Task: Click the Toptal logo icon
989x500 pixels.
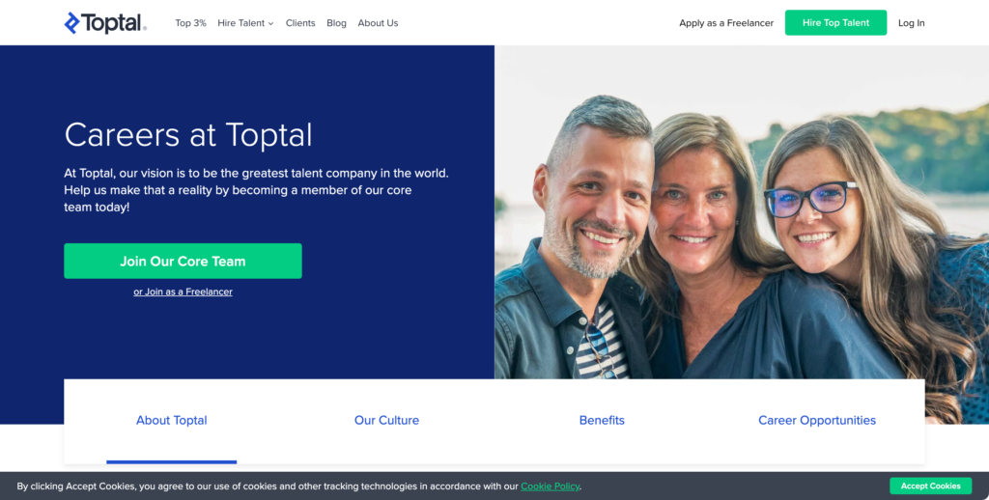Action: pyautogui.click(x=71, y=23)
